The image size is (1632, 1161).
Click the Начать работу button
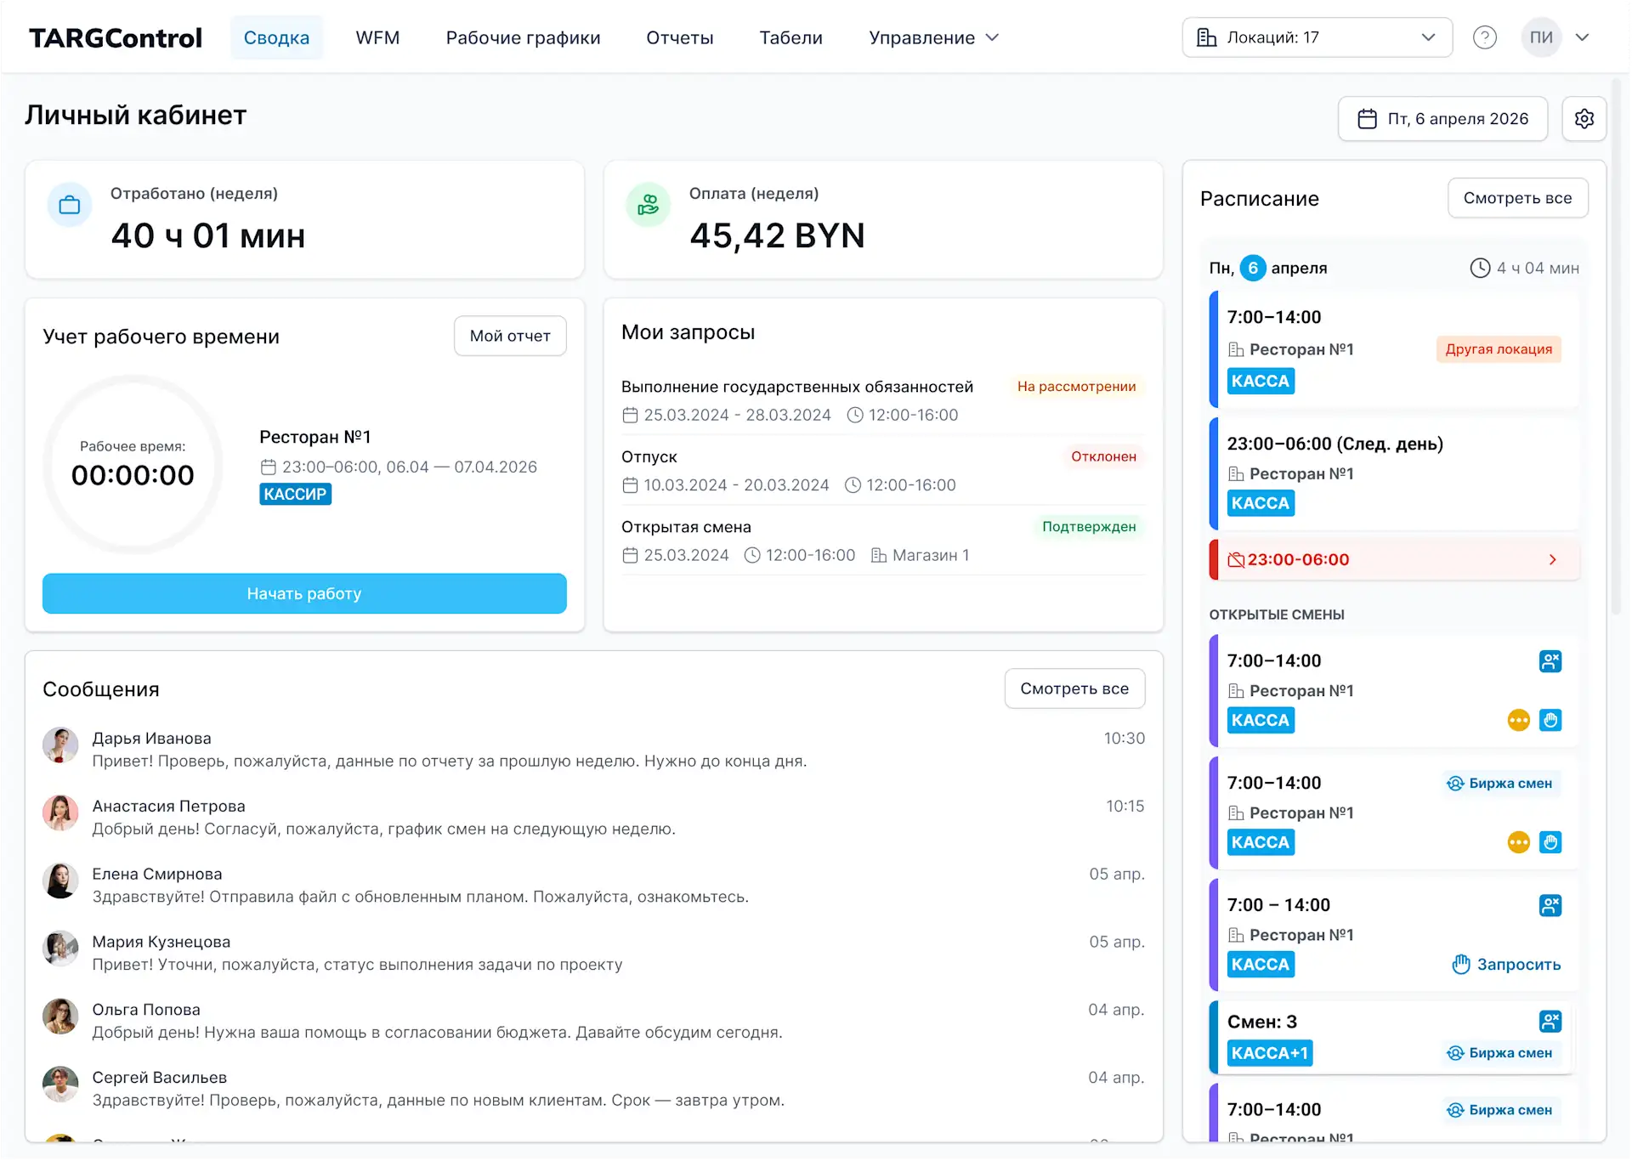(304, 594)
